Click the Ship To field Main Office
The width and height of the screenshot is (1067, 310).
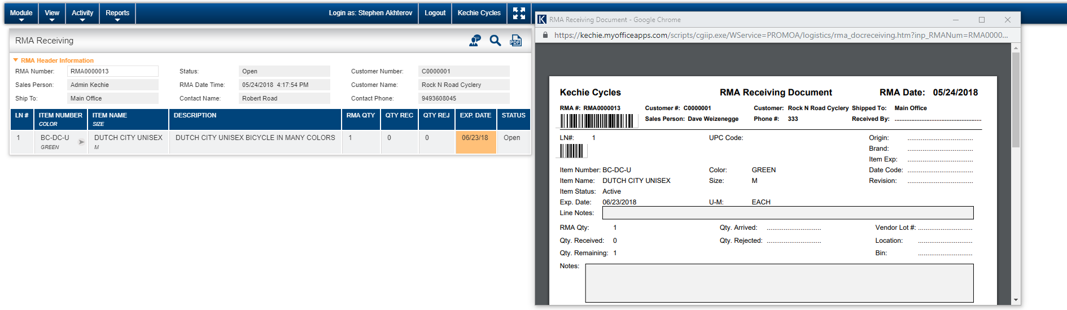tap(113, 98)
